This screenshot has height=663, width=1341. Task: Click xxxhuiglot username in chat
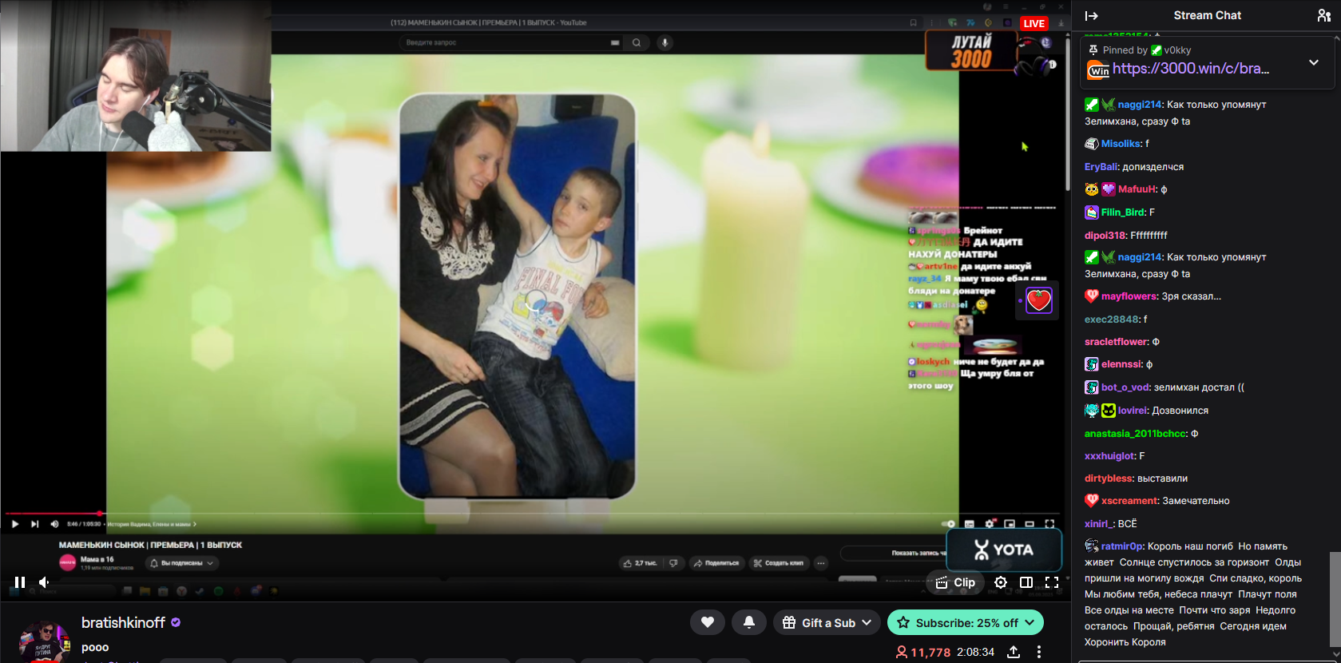click(x=1109, y=456)
